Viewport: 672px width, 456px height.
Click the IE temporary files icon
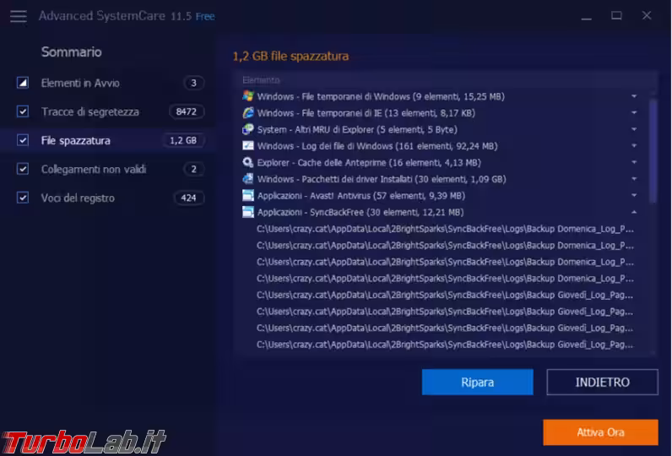pyautogui.click(x=248, y=112)
